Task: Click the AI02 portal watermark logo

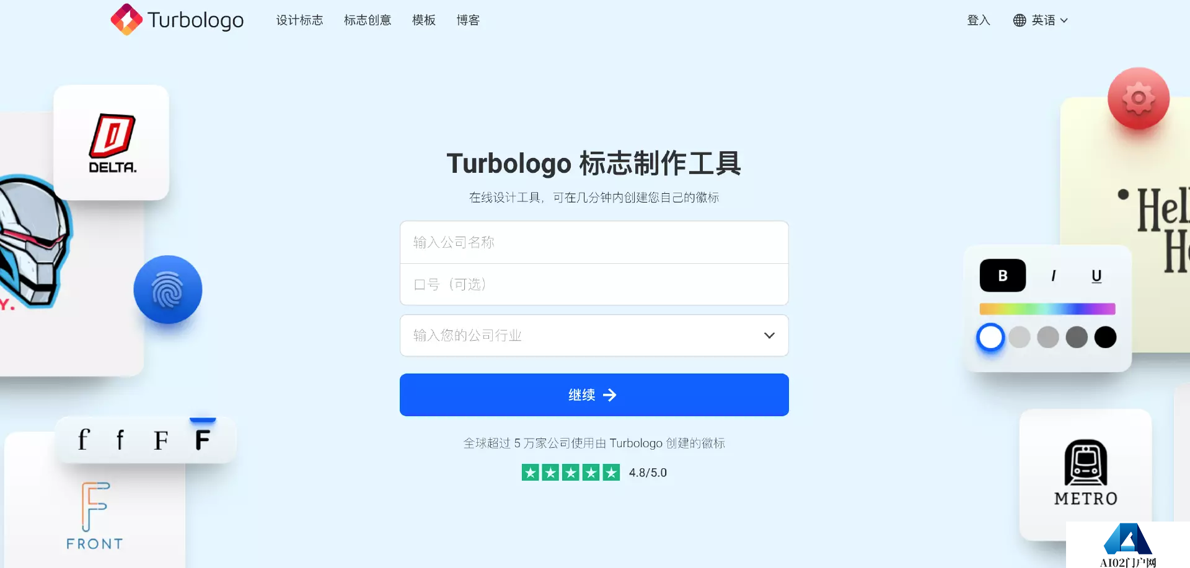Action: [x=1128, y=545]
